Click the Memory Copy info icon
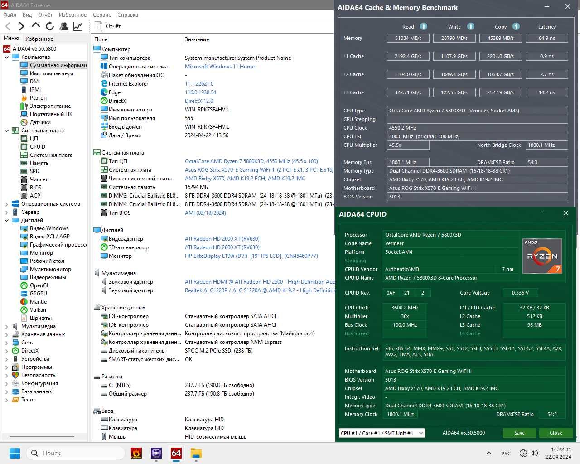Viewport: 580px width, 464px height. (x=516, y=26)
